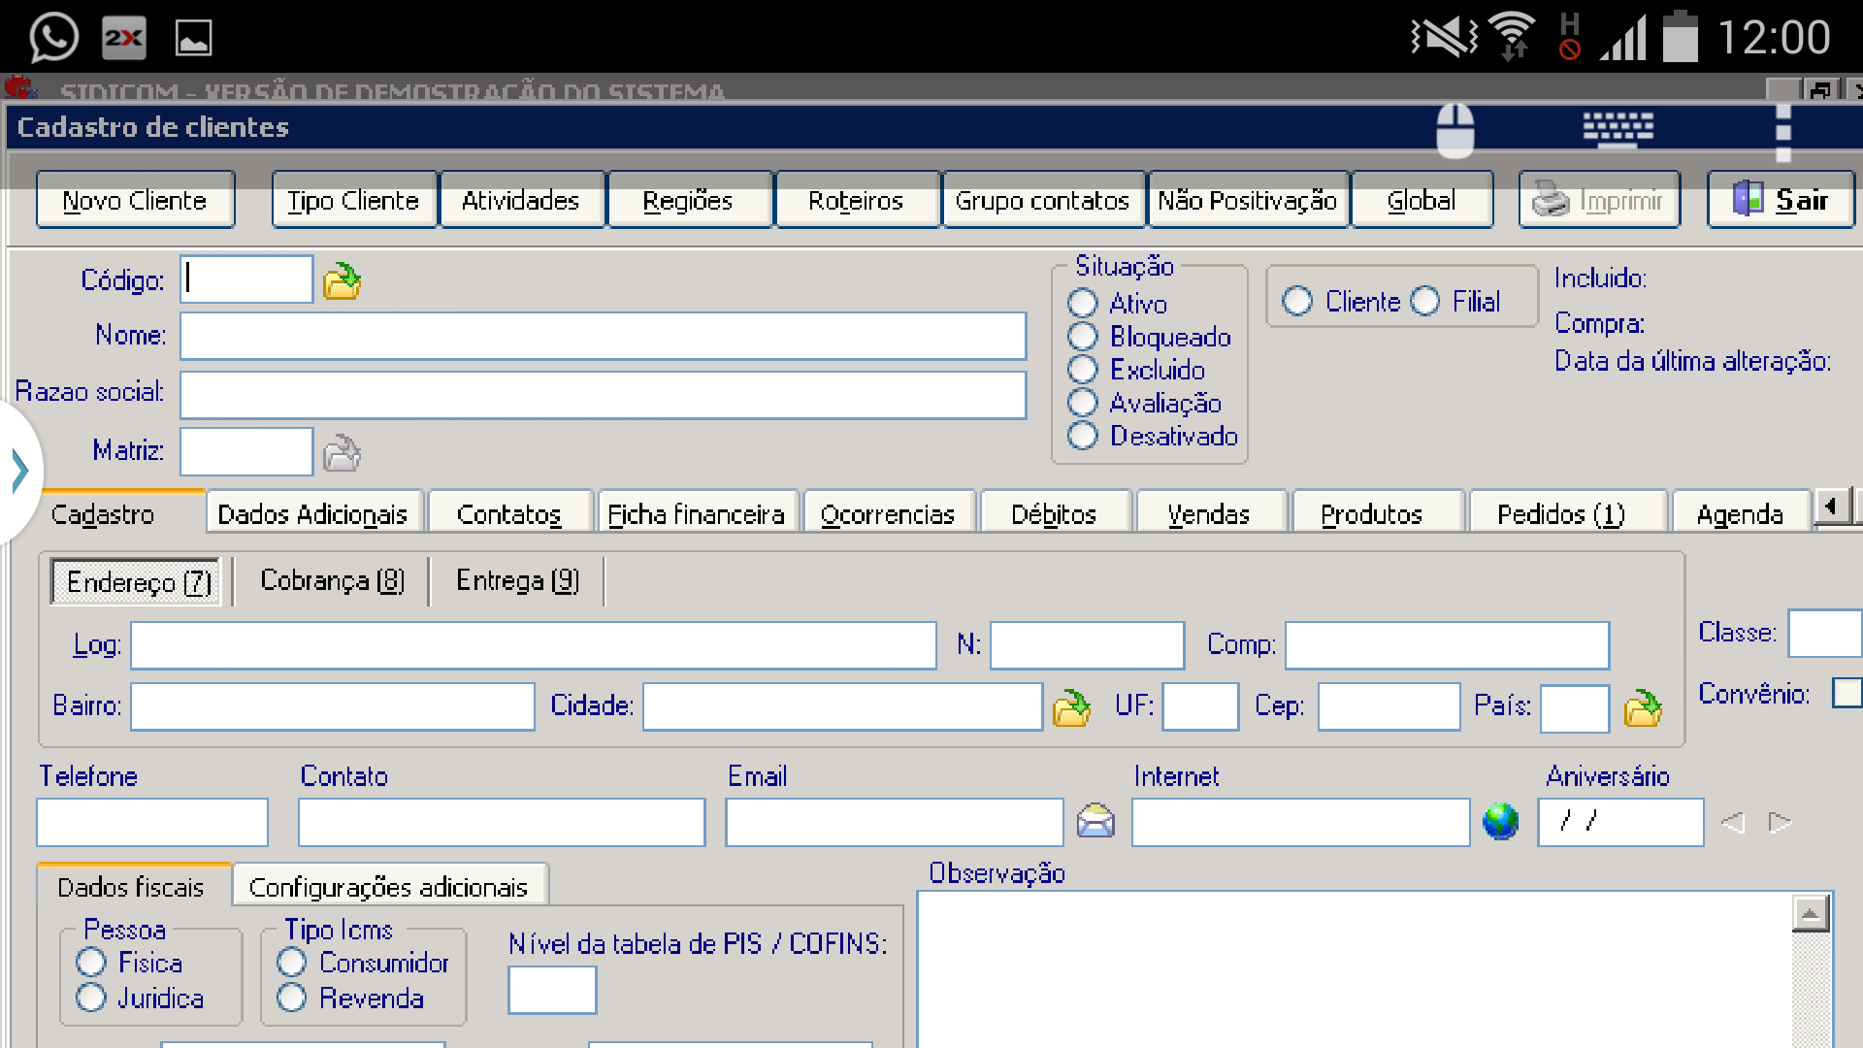Tap the Wi-Fi status icon
This screenshot has height=1048, width=1863.
(1512, 36)
